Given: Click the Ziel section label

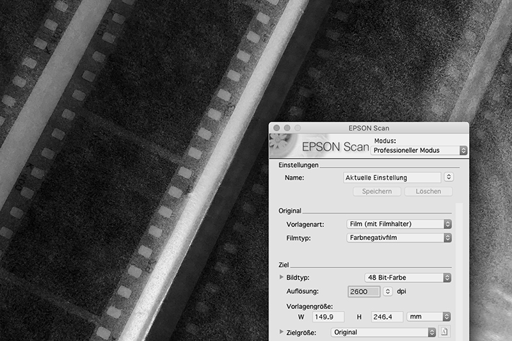Looking at the screenshot, I should (284, 265).
